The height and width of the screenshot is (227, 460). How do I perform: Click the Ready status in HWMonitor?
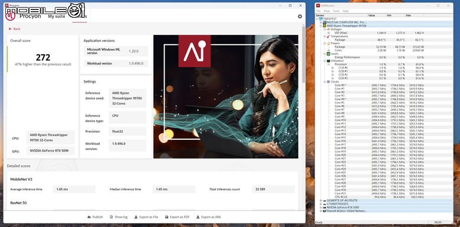click(319, 223)
